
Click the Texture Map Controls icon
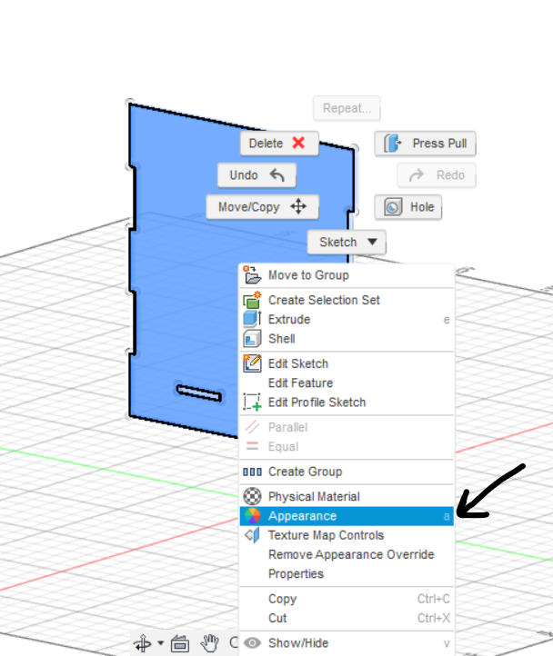252,535
